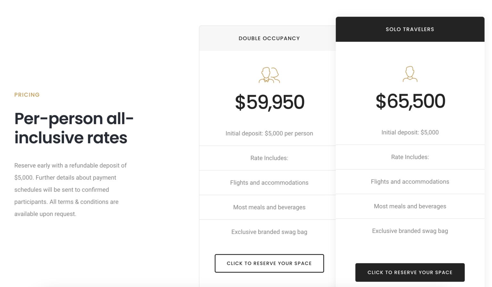This screenshot has width=492, height=287.
Task: Click "Rate Includes:" in Double Occupancy card
Action: tap(269, 158)
